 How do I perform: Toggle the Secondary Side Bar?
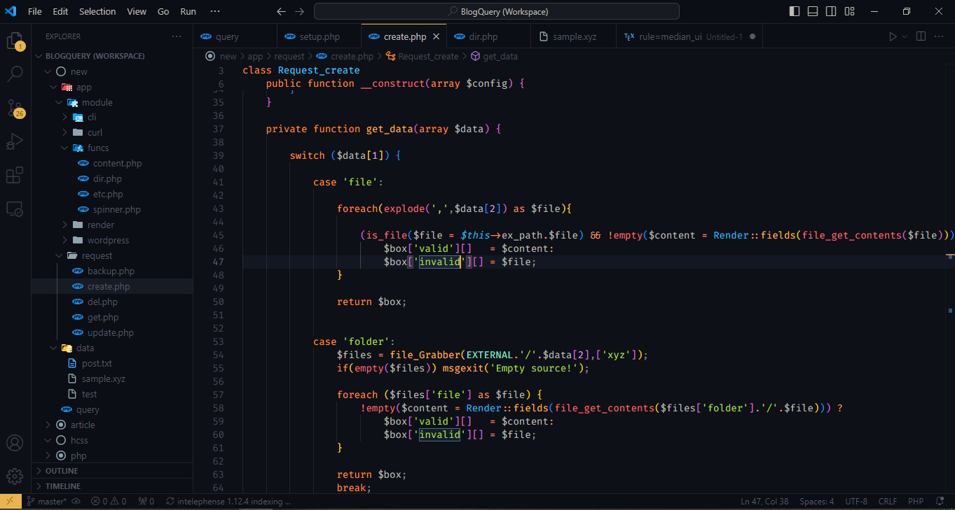pyautogui.click(x=832, y=11)
